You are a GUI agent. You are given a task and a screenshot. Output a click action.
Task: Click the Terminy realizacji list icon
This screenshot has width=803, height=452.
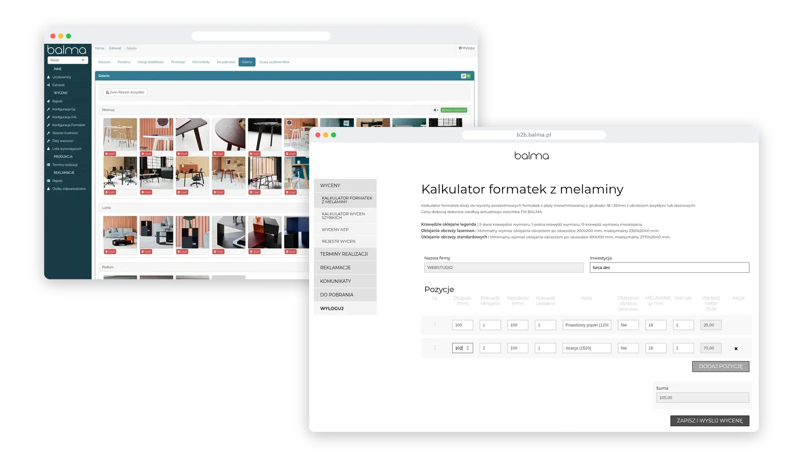49,165
